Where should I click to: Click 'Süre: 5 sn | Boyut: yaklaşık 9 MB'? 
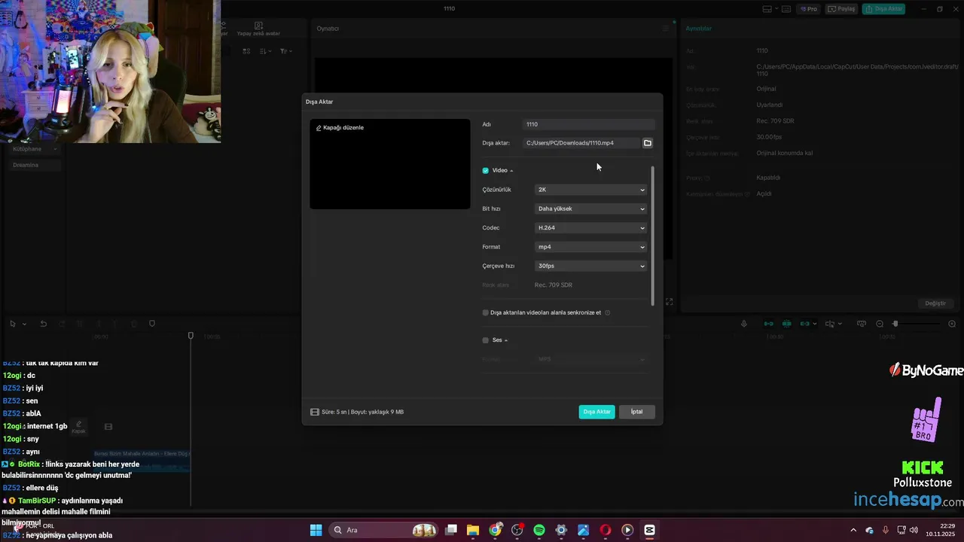[362, 412]
